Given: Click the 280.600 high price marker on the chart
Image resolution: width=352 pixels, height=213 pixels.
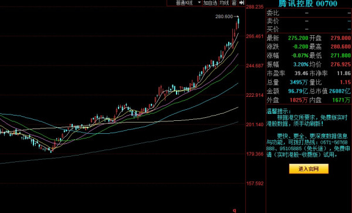Looking at the screenshot, I should pos(224,16).
